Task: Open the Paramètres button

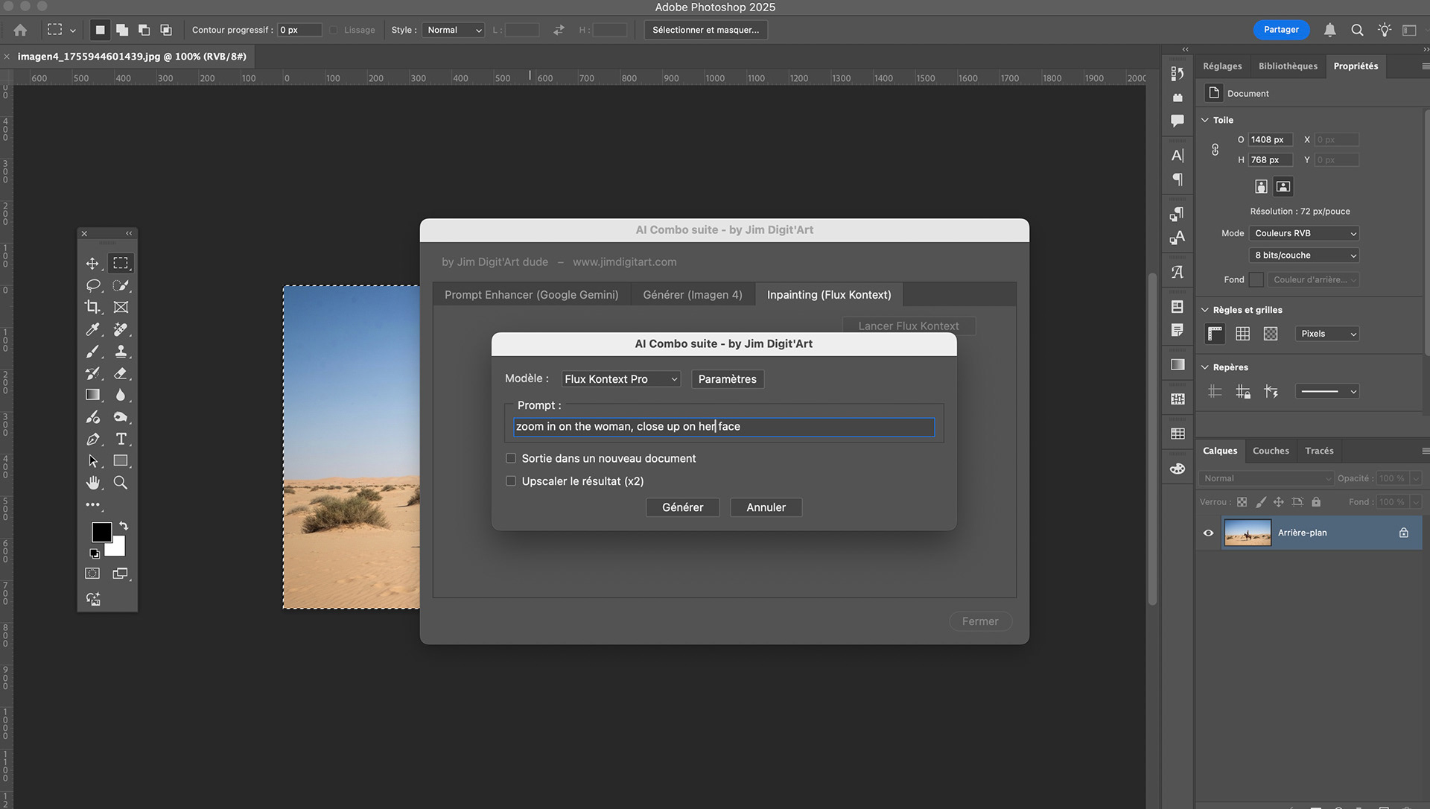Action: pyautogui.click(x=727, y=379)
